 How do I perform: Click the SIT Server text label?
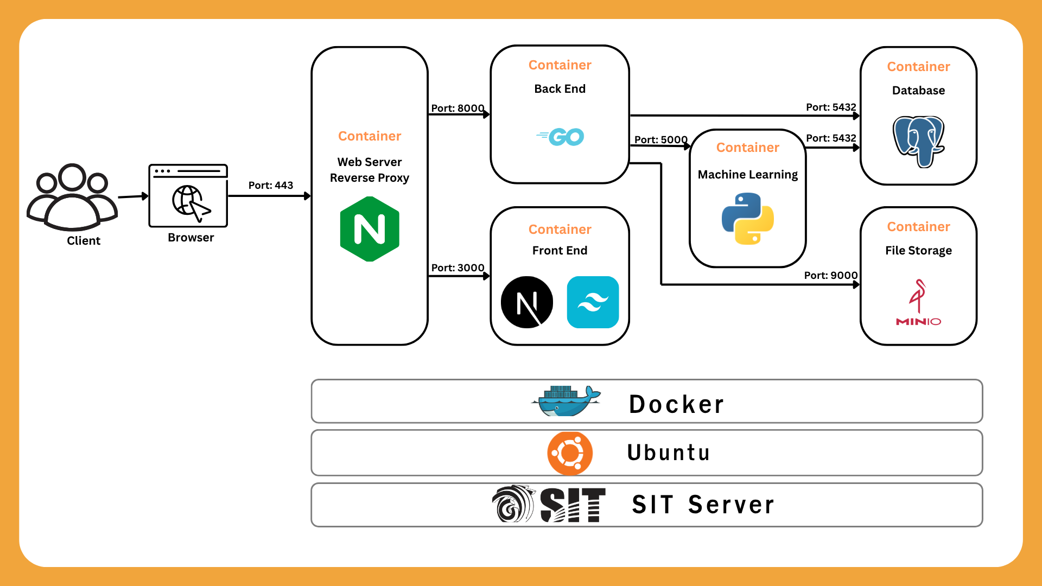point(703,505)
